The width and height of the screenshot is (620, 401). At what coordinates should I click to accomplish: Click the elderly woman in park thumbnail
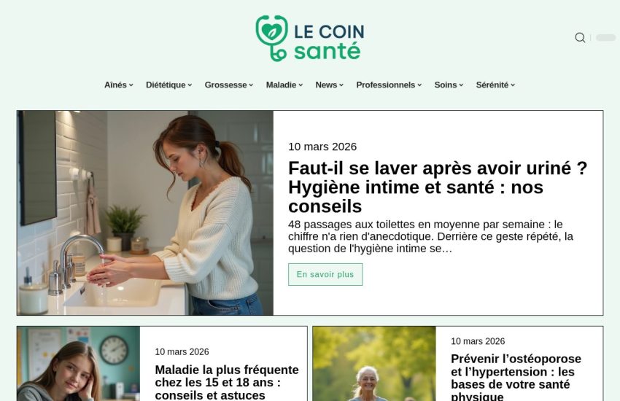click(374, 364)
